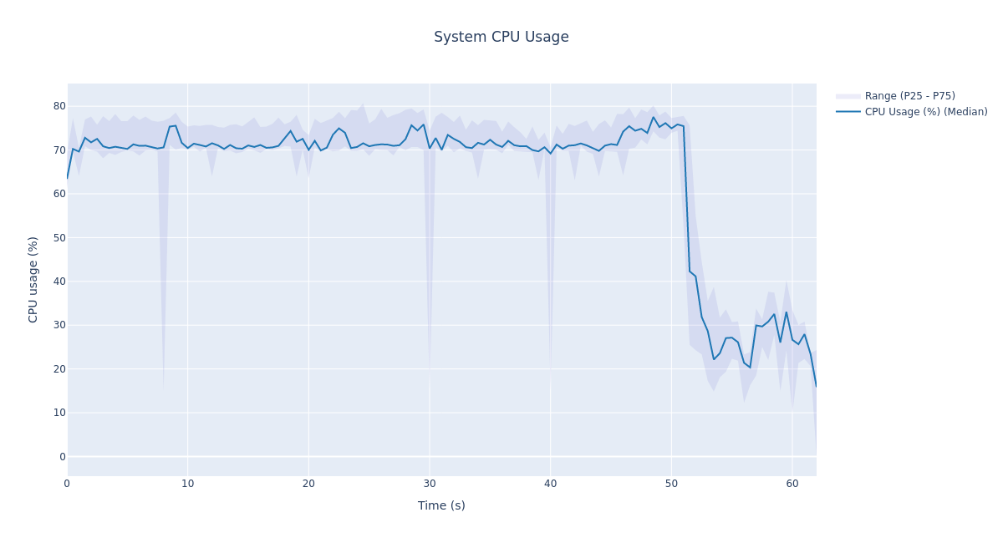1003x543 pixels.
Task: Click the median line's lowest trough near 56 seconds
Action: pyautogui.click(x=750, y=368)
